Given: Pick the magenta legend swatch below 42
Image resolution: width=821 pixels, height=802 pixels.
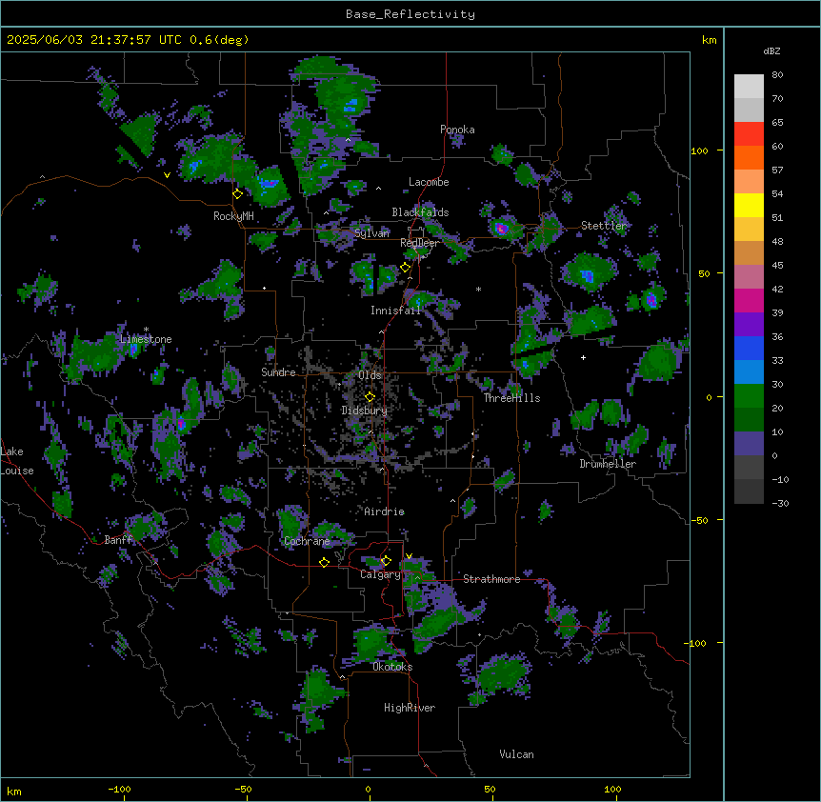Looking at the screenshot, I should tap(749, 300).
